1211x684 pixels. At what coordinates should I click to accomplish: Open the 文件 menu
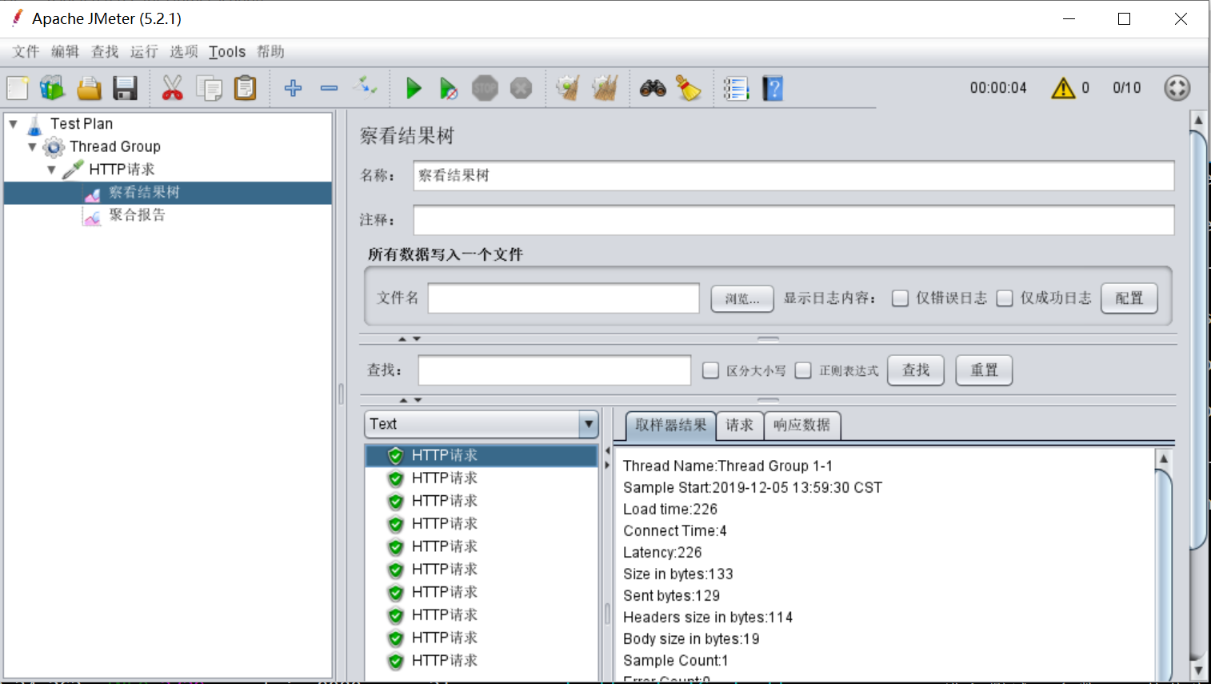pos(26,52)
